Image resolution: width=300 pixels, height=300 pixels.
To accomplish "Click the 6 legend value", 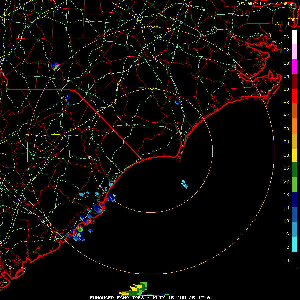I will (287, 234).
